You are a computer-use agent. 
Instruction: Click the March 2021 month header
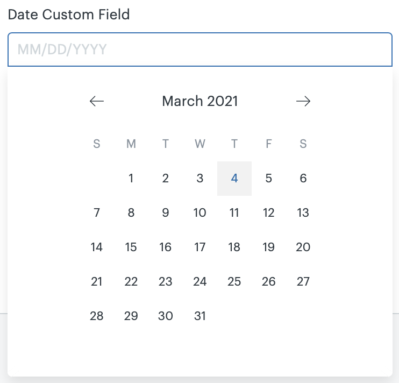coord(200,101)
